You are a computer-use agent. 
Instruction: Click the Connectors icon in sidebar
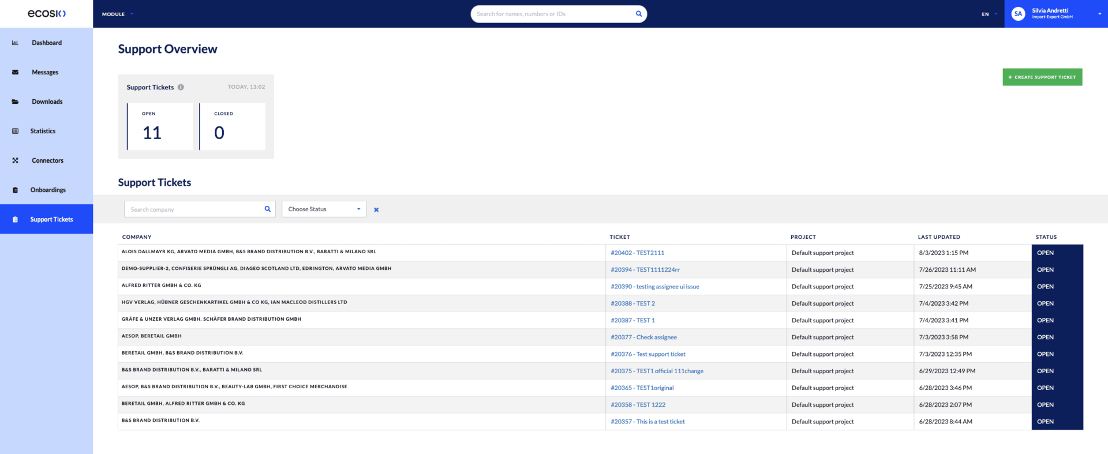[x=15, y=160]
